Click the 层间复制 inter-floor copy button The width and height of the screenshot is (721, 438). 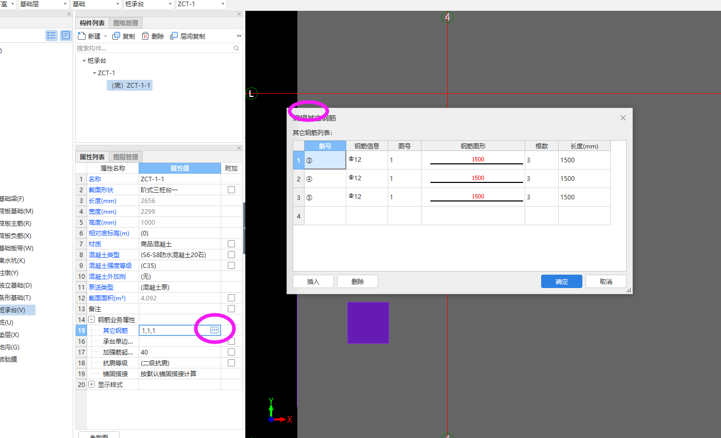(188, 36)
